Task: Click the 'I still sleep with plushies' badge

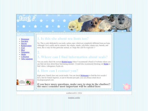Action: tap(21, 82)
